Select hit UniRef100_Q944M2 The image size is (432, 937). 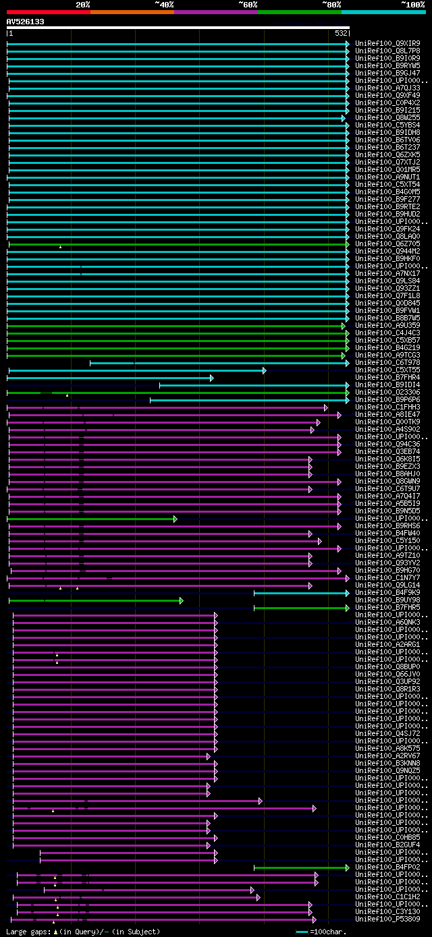387,251
